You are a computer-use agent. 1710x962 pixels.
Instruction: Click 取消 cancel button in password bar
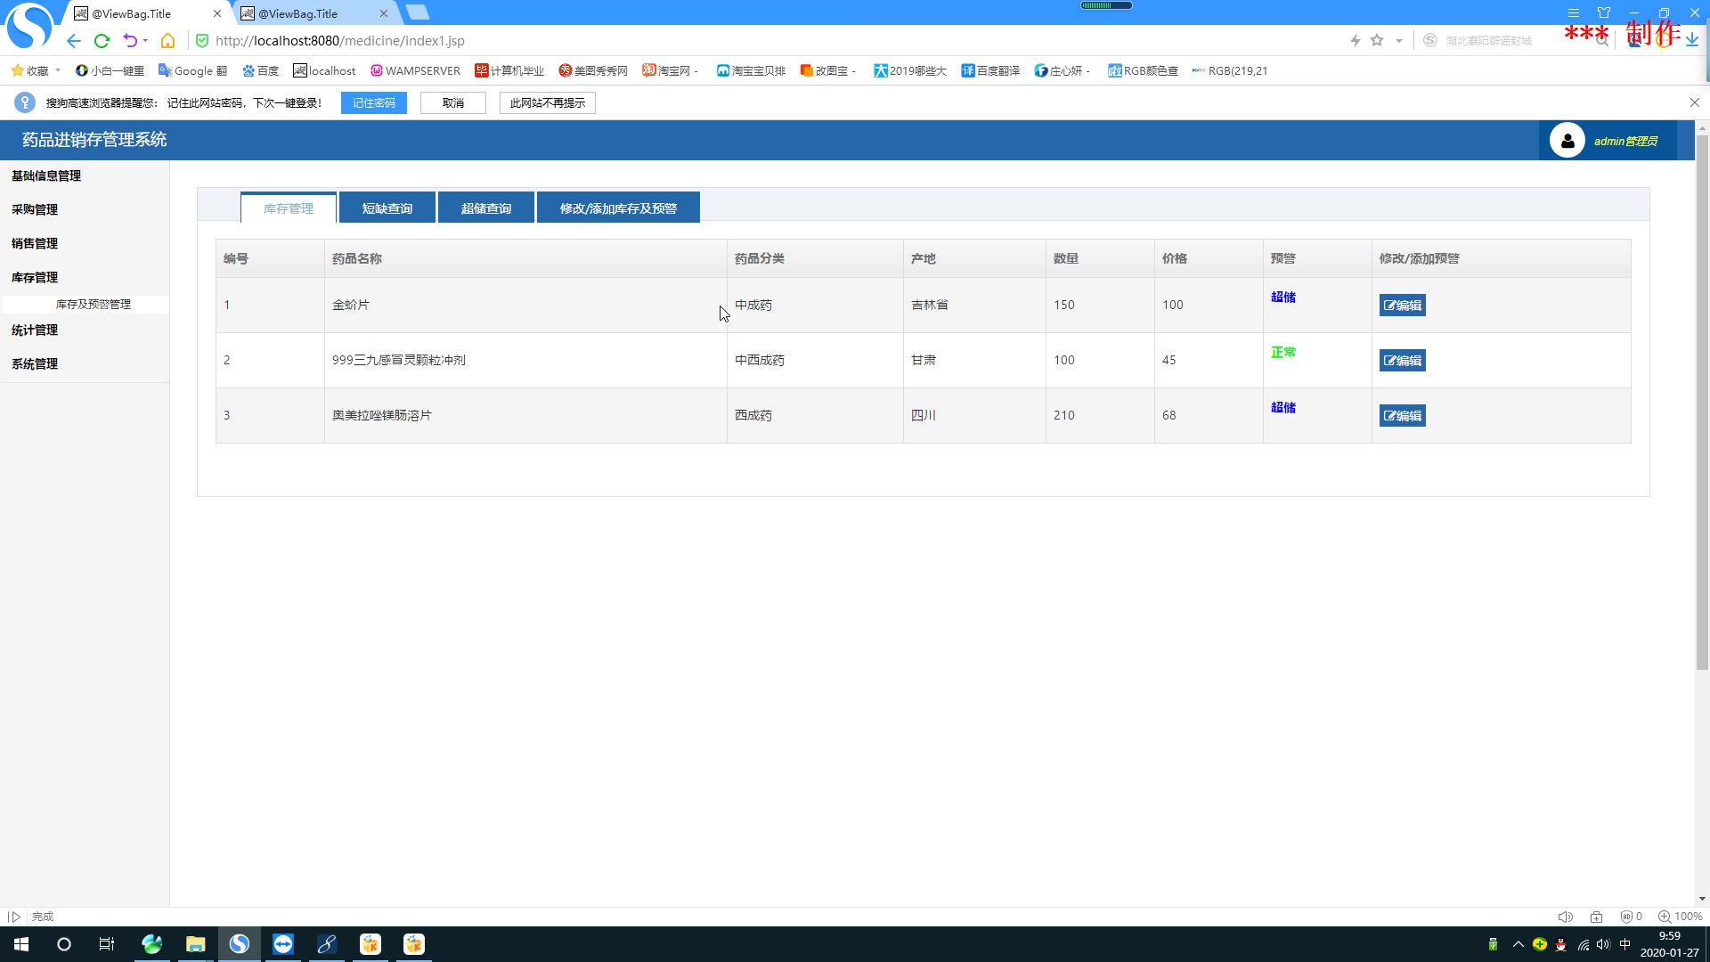click(453, 103)
